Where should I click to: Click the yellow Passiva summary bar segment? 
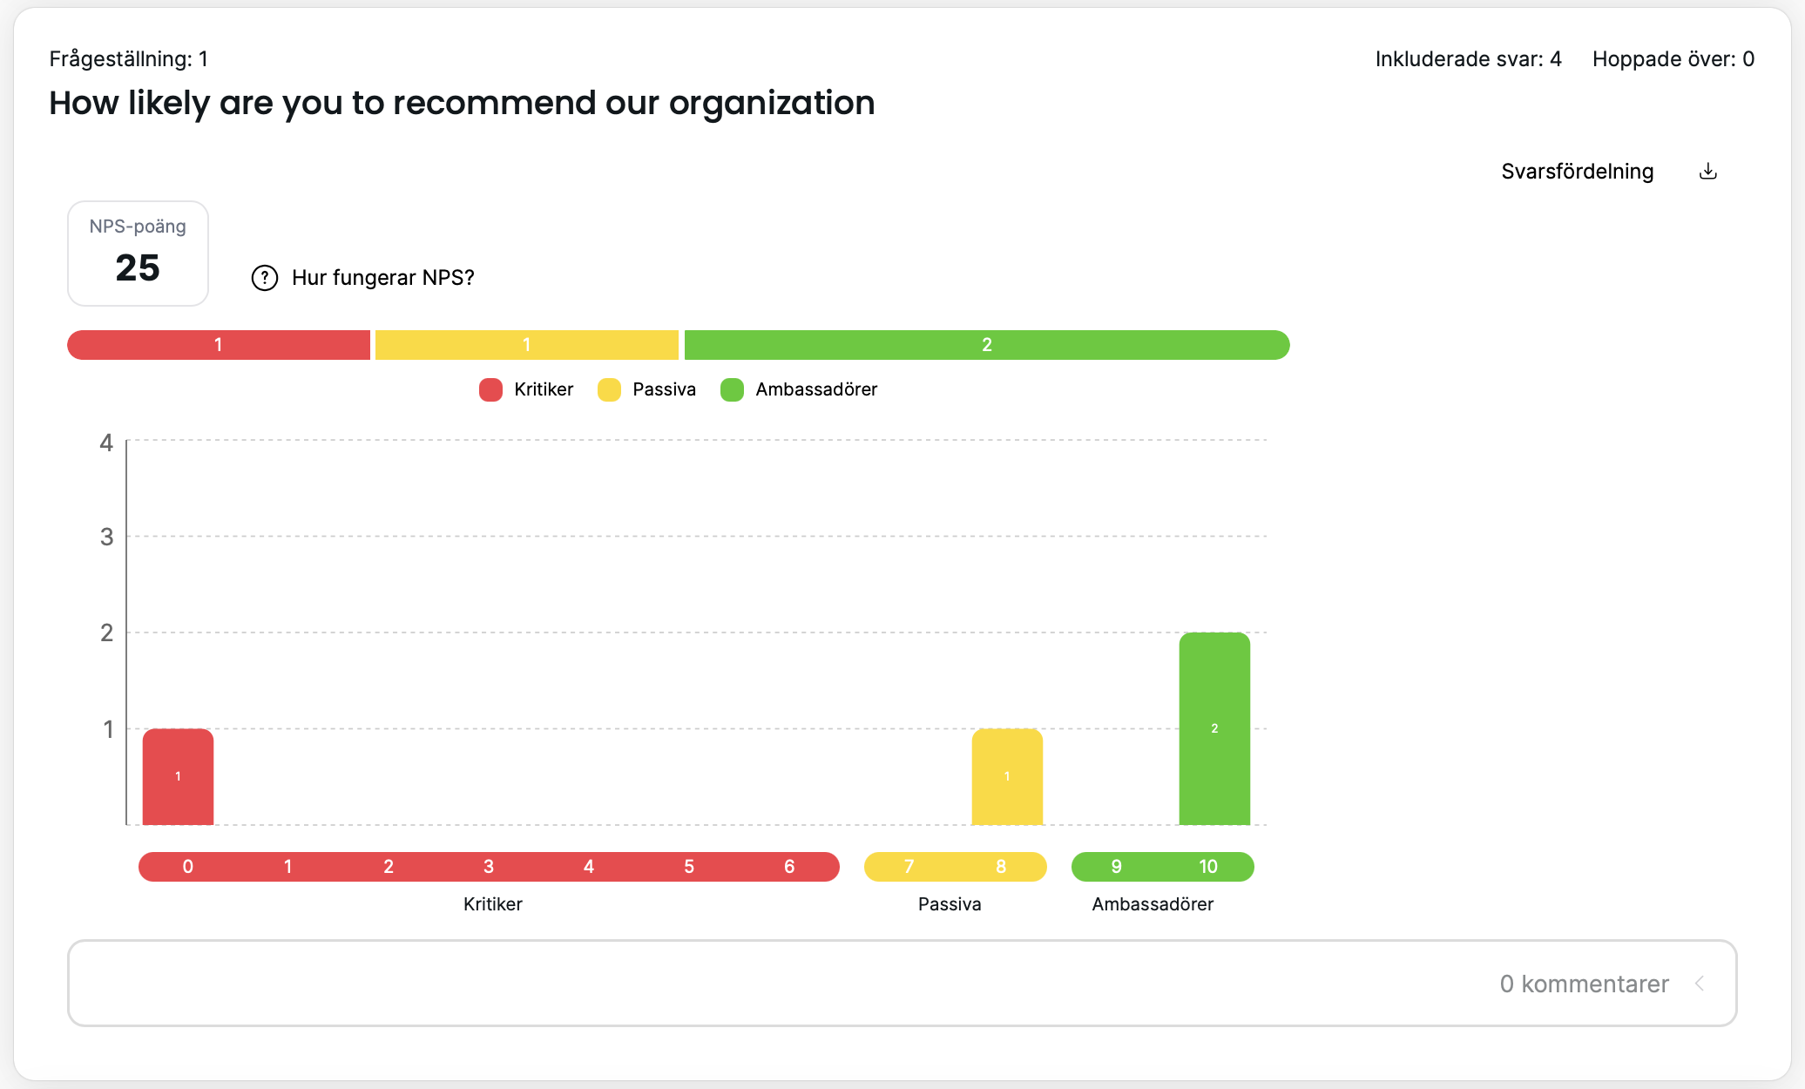pyautogui.click(x=526, y=345)
